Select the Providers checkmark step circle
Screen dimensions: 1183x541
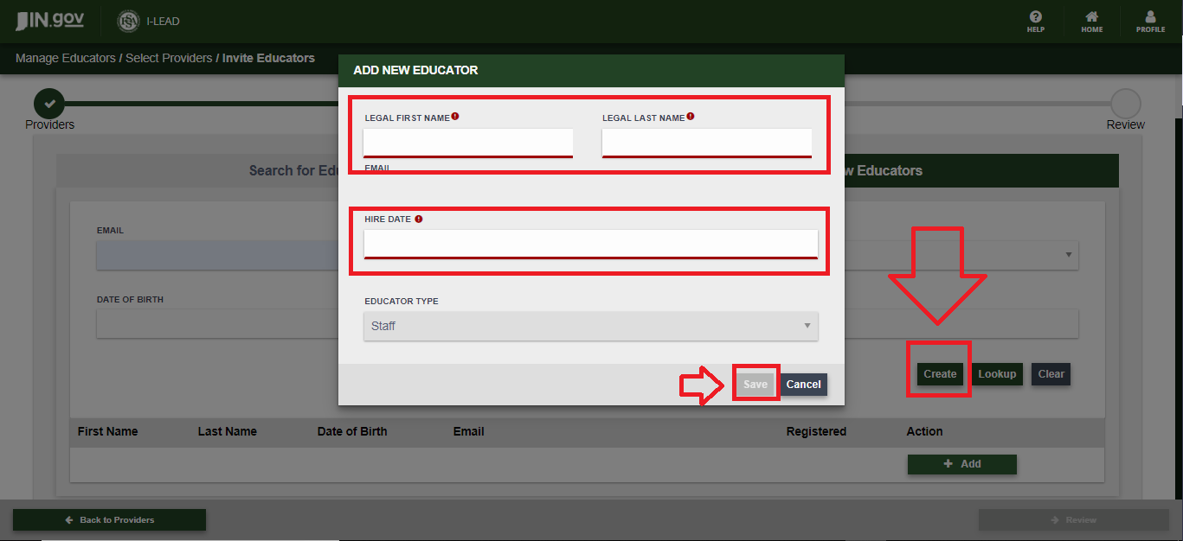[x=49, y=104]
